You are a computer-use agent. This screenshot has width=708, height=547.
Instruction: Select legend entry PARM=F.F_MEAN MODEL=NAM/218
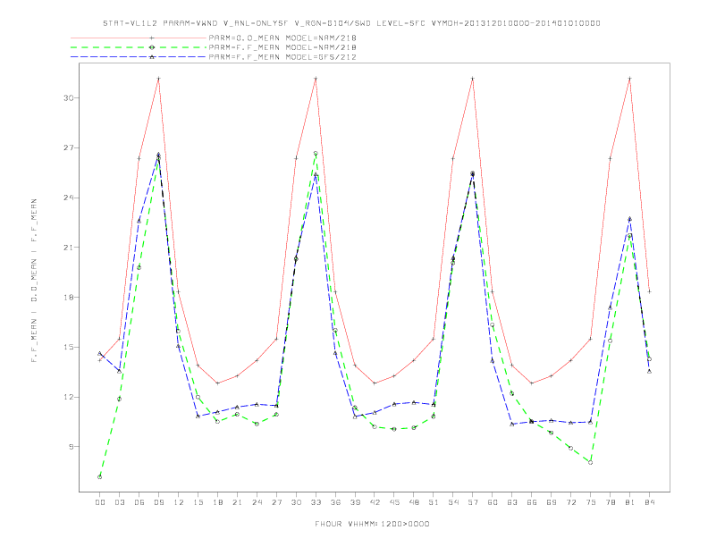tap(282, 47)
